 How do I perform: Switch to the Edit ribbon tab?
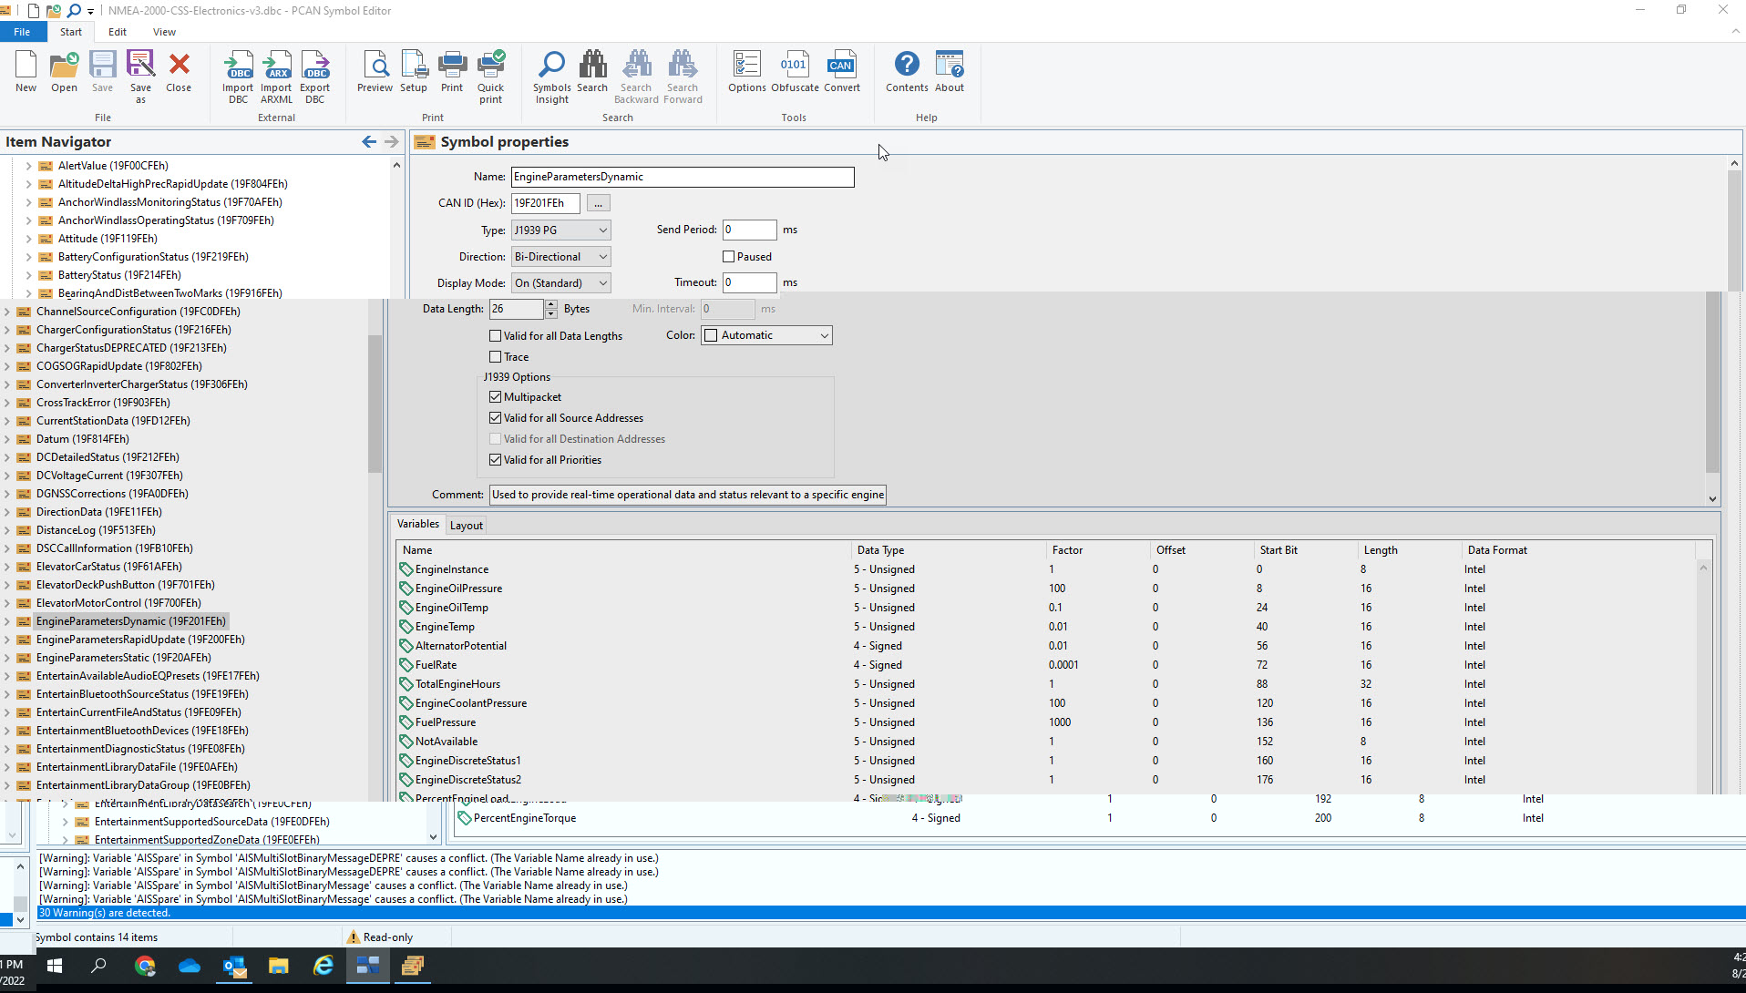[118, 32]
